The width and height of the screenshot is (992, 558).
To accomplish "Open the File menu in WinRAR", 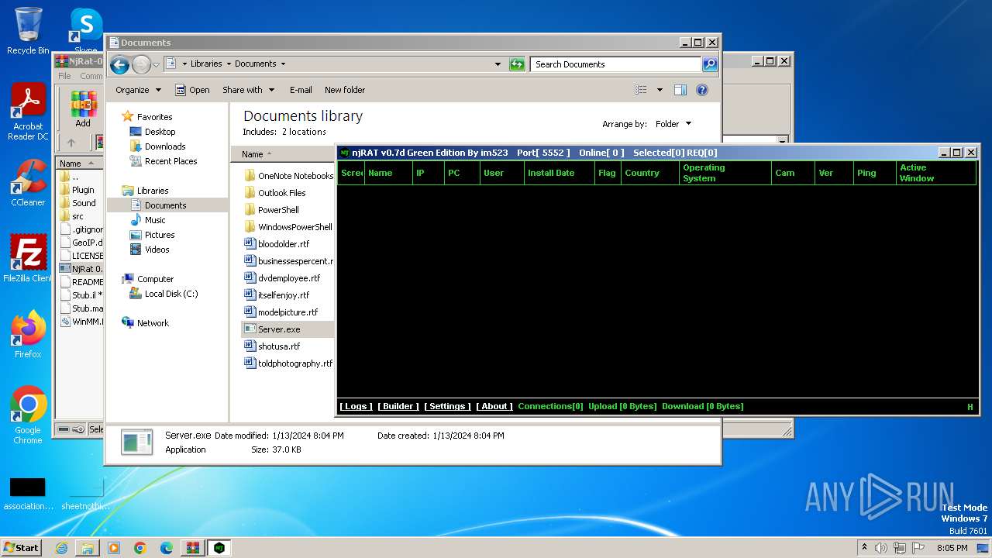I will coord(64,76).
